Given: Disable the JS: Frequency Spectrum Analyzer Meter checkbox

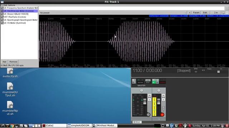Looking at the screenshot, I should click(2, 8).
